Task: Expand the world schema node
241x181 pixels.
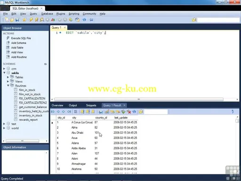Action: 4,128
